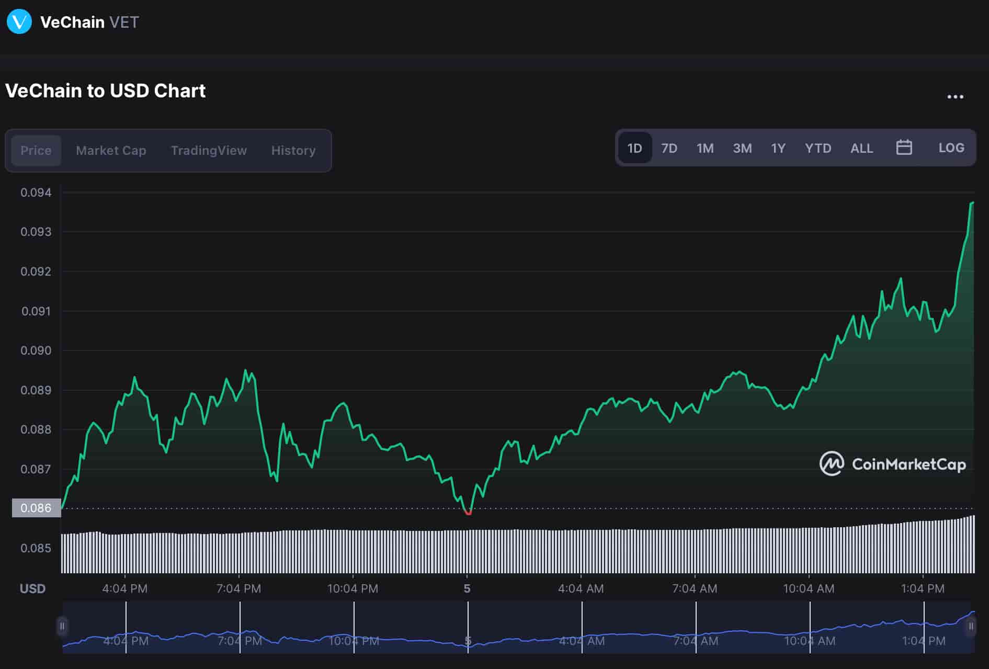Image resolution: width=989 pixels, height=669 pixels.
Task: Switch to the 3M timeframe
Action: tap(742, 148)
